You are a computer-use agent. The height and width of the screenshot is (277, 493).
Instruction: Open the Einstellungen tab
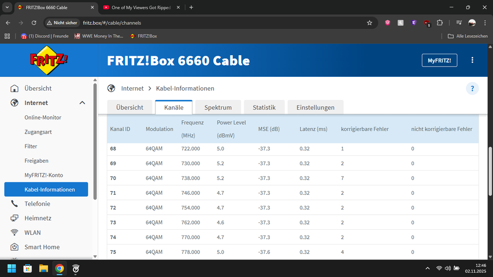[315, 107]
